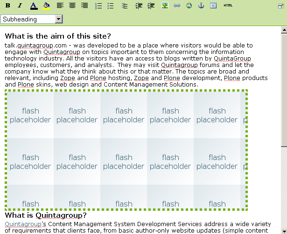Insert a bulleted list
This screenshot has width=287, height=234.
(111, 6)
